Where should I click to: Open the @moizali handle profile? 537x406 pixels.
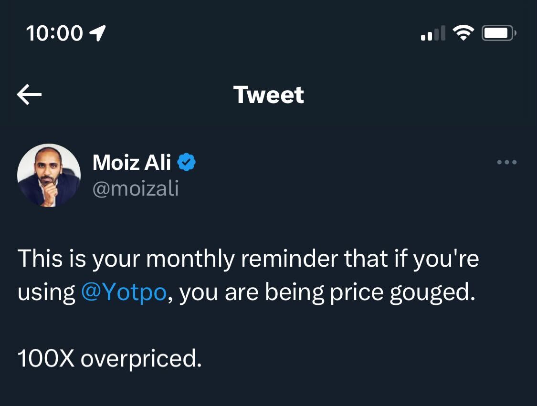click(x=136, y=189)
